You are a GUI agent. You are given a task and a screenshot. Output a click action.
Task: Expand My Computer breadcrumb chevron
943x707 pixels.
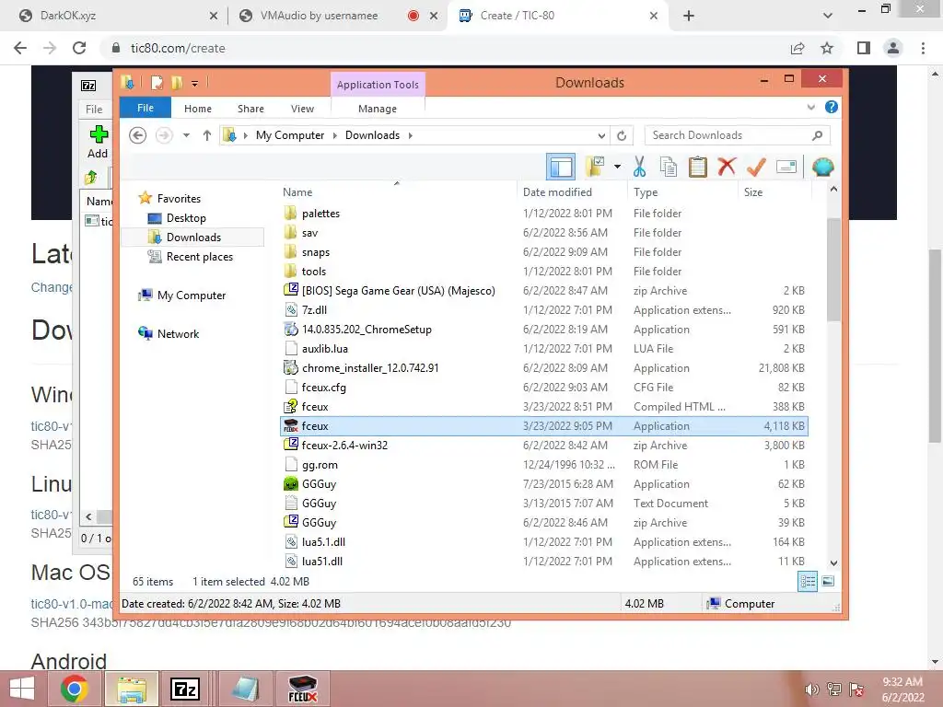tap(335, 135)
